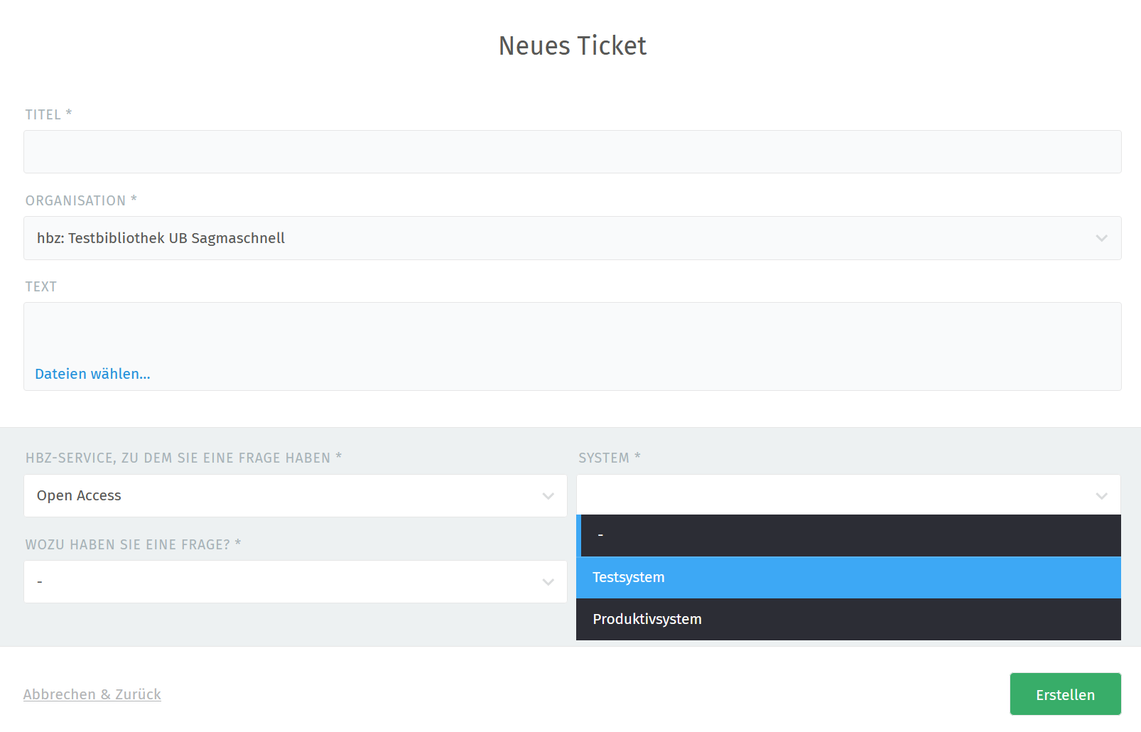The width and height of the screenshot is (1141, 732).
Task: Click the Titel input field
Action: [572, 151]
